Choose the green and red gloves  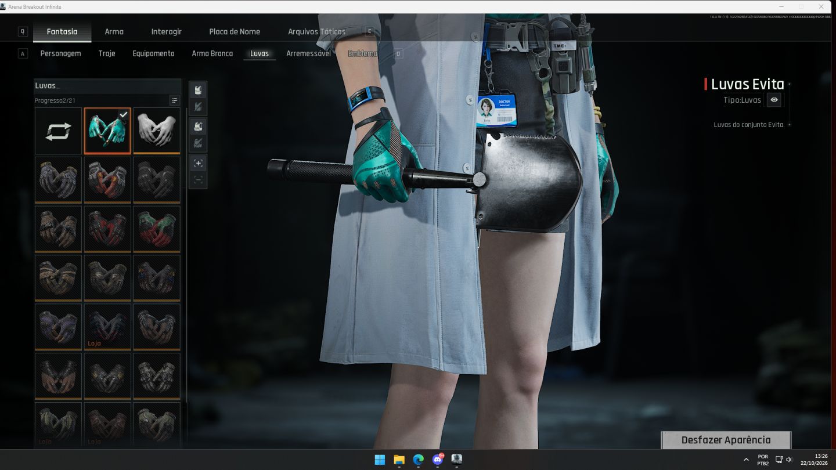[157, 229]
